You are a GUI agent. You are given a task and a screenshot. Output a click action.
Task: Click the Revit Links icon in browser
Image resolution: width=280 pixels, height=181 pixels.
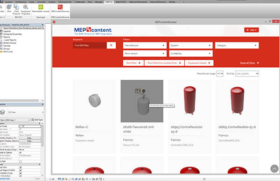point(1,52)
